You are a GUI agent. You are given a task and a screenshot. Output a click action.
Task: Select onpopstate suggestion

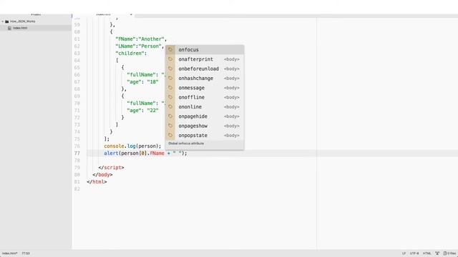pyautogui.click(x=205, y=135)
